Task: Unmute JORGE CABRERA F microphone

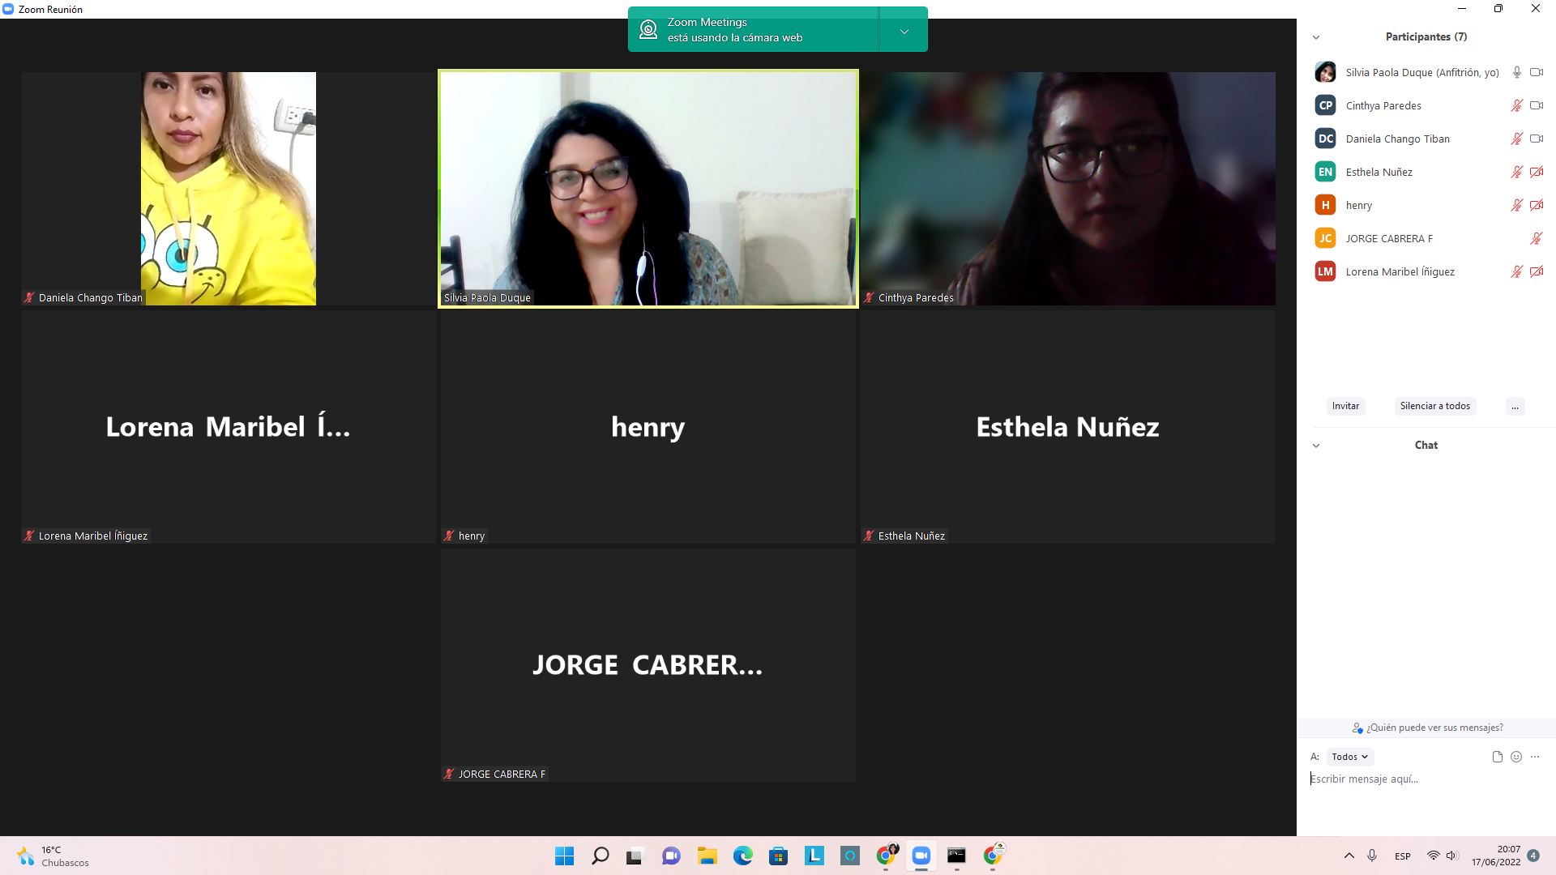Action: (1536, 238)
